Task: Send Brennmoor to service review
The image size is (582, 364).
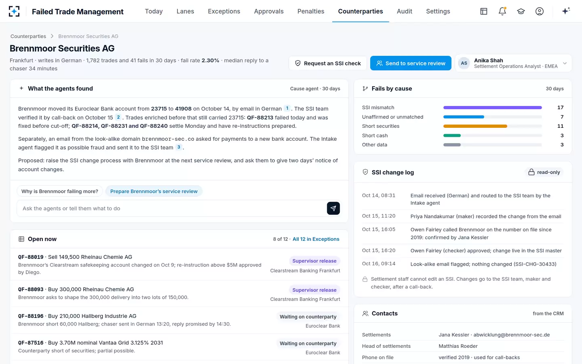Action: pos(411,63)
